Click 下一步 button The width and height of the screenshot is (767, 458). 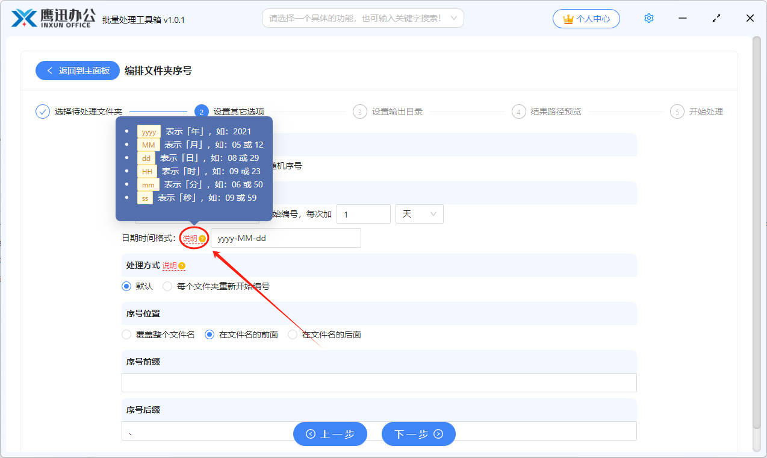tap(418, 434)
